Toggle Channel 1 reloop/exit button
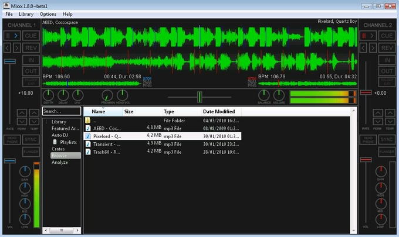This screenshot has height=237, width=399. coord(31,82)
